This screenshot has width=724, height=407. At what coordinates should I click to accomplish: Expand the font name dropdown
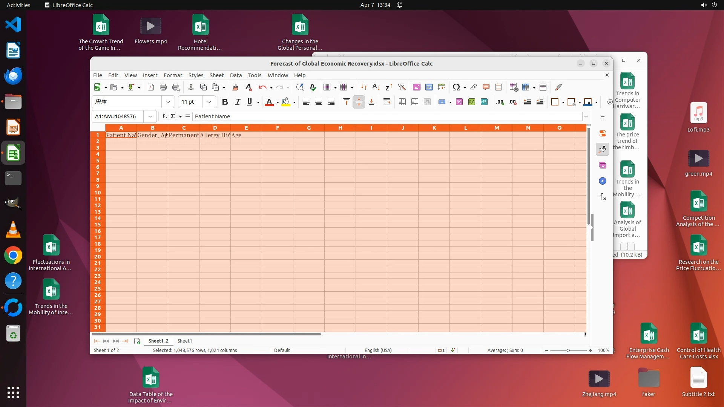coord(168,102)
